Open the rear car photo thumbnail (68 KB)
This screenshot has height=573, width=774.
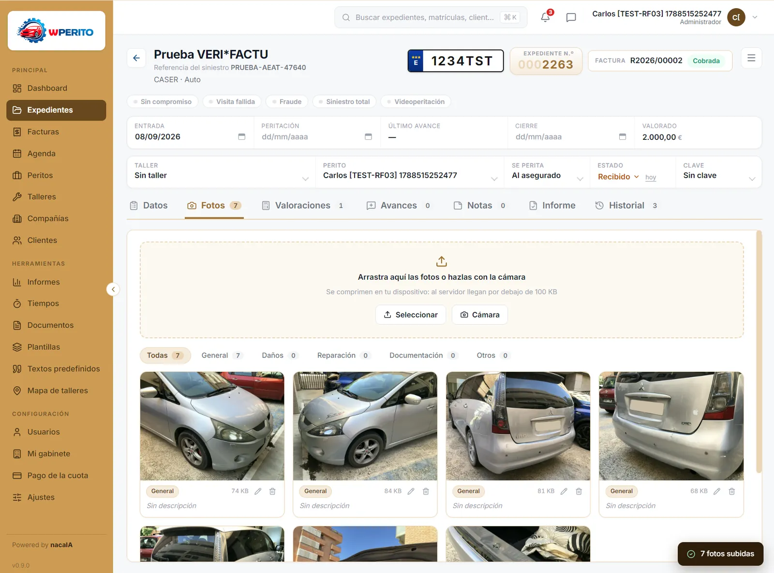point(671,426)
